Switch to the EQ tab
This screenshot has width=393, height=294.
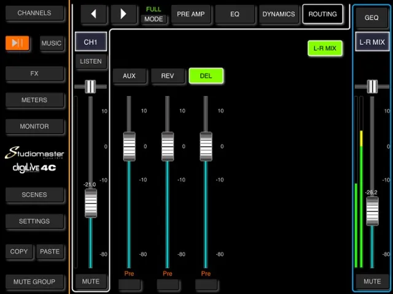click(x=235, y=14)
